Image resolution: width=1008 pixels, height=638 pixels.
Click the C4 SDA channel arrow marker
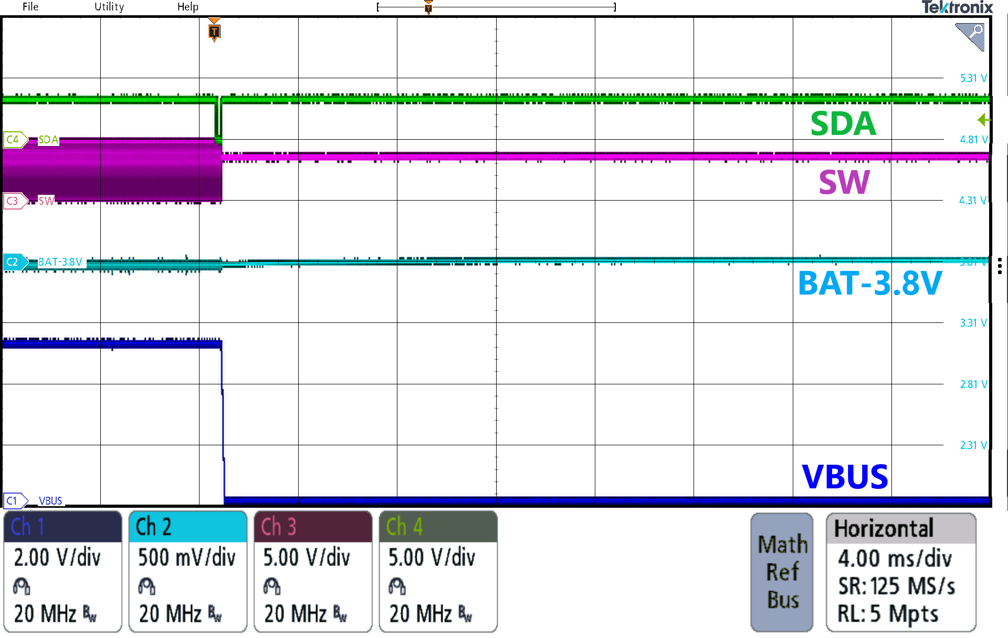pyautogui.click(x=16, y=140)
